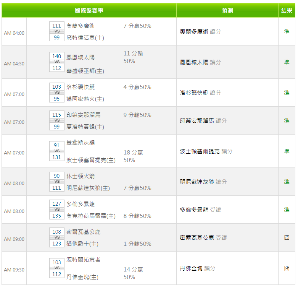Click prediction 奧蘭多魔術 讓分
The height and width of the screenshot is (286, 298).
click(x=200, y=32)
